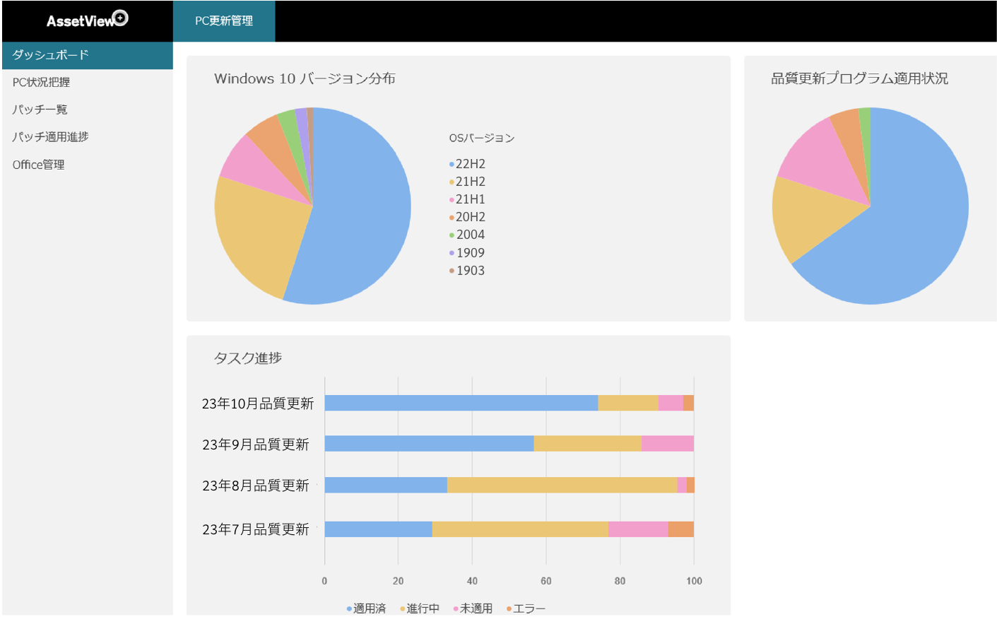The width and height of the screenshot is (997, 617).
Task: Click the 100 axis label
Action: 694,581
